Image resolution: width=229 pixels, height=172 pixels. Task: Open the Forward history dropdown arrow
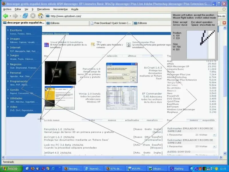tap(20, 16)
